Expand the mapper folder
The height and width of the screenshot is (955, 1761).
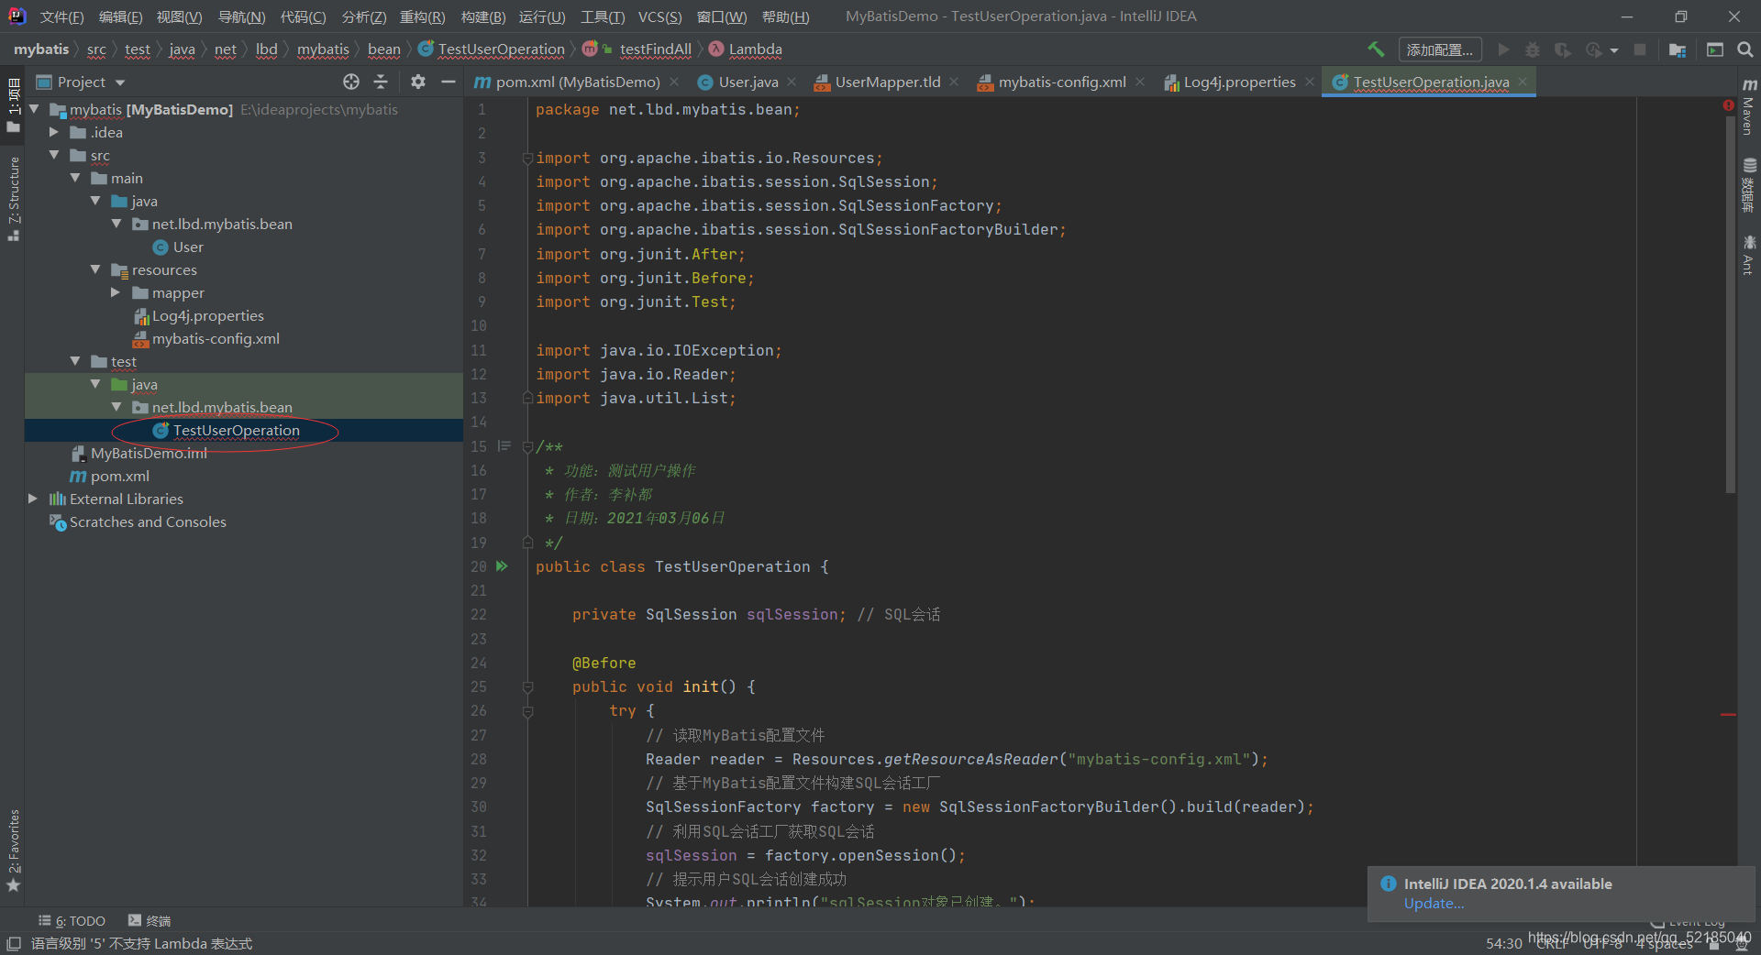pos(116,292)
